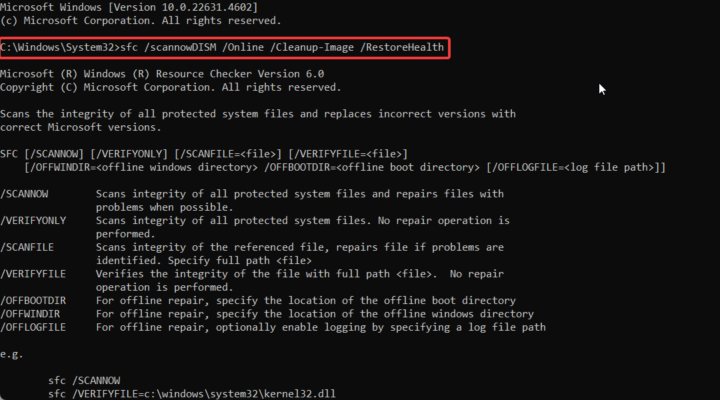720x400 pixels.
Task: Click the /SCANFILE option label
Action: coord(27,247)
